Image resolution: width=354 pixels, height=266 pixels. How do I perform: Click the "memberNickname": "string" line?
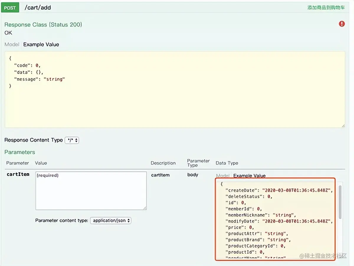tap(260, 215)
